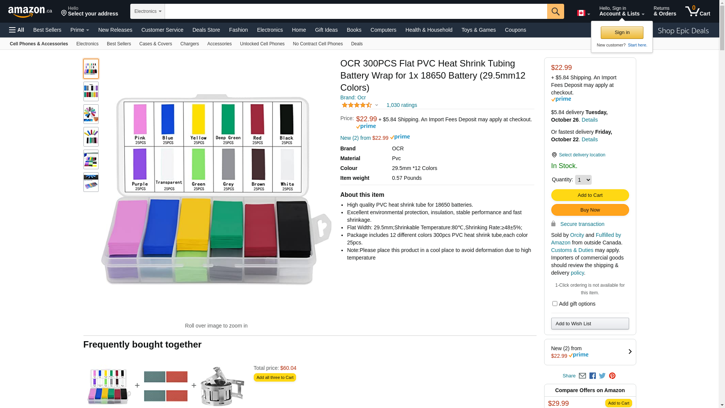Share product via email icon

click(x=582, y=376)
